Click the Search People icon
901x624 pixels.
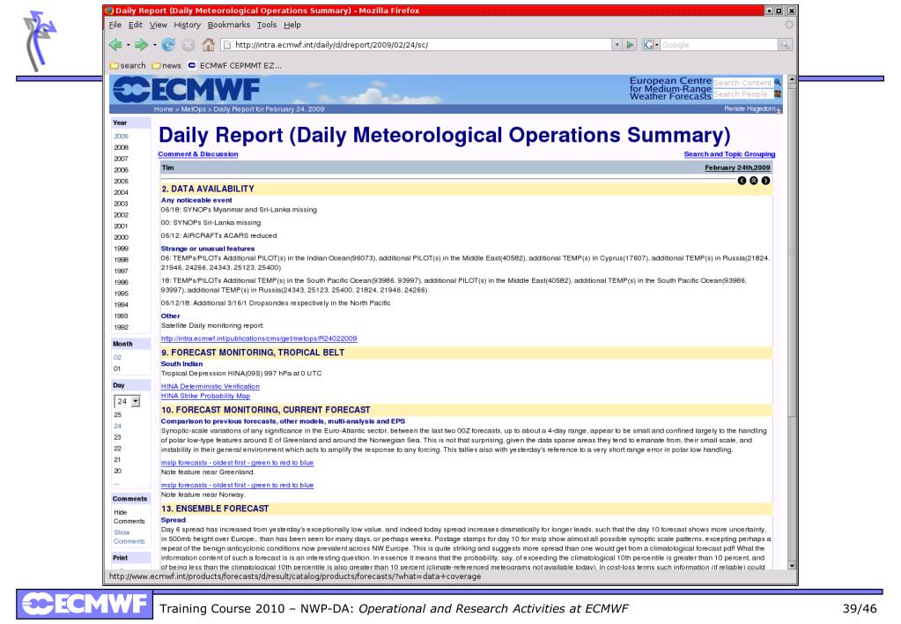pyautogui.click(x=778, y=93)
